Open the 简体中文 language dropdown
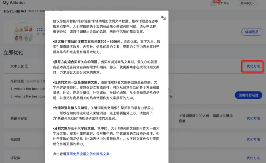This screenshot has width=266, height=163. pos(247,3)
